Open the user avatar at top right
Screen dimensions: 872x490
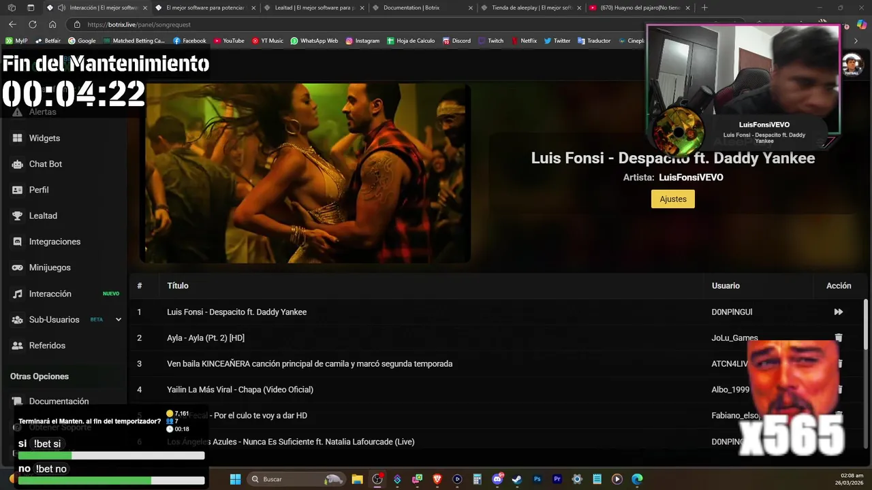[x=852, y=65]
